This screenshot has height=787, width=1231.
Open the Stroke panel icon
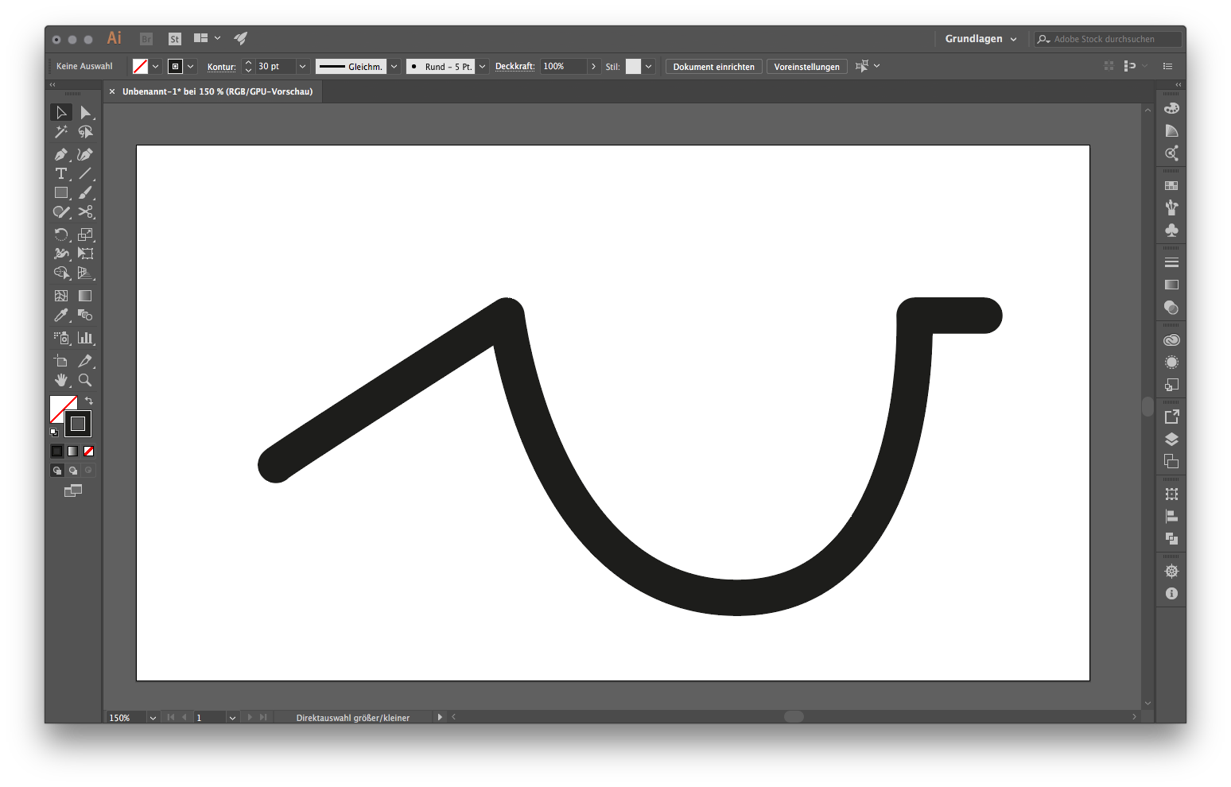(1171, 262)
